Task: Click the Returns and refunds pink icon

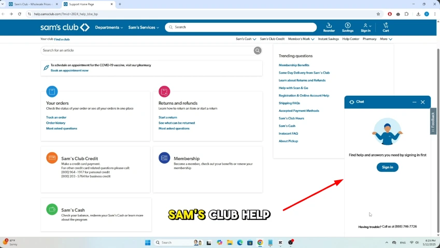Action: point(164,91)
